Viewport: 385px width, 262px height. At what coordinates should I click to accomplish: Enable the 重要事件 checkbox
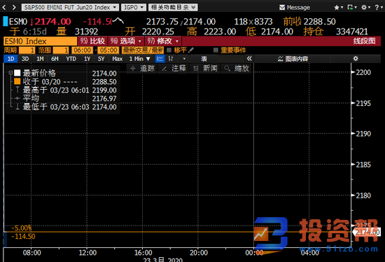coord(216,50)
